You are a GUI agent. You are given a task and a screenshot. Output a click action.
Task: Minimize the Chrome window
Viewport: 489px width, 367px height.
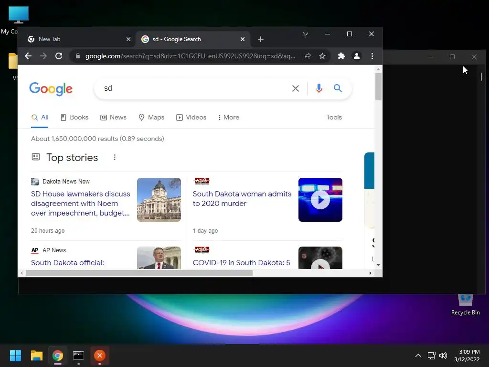(328, 34)
